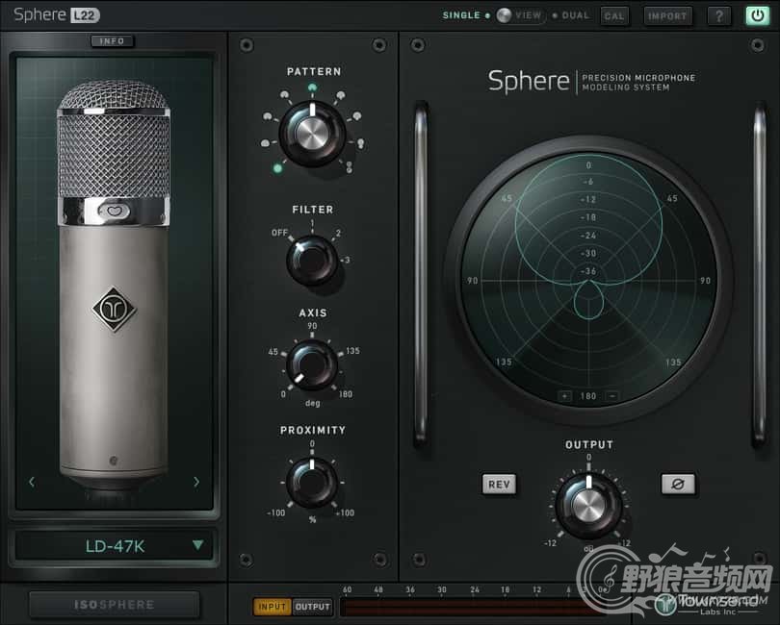Zoom in polar display with plus button
This screenshot has width=780, height=625.
point(564,396)
